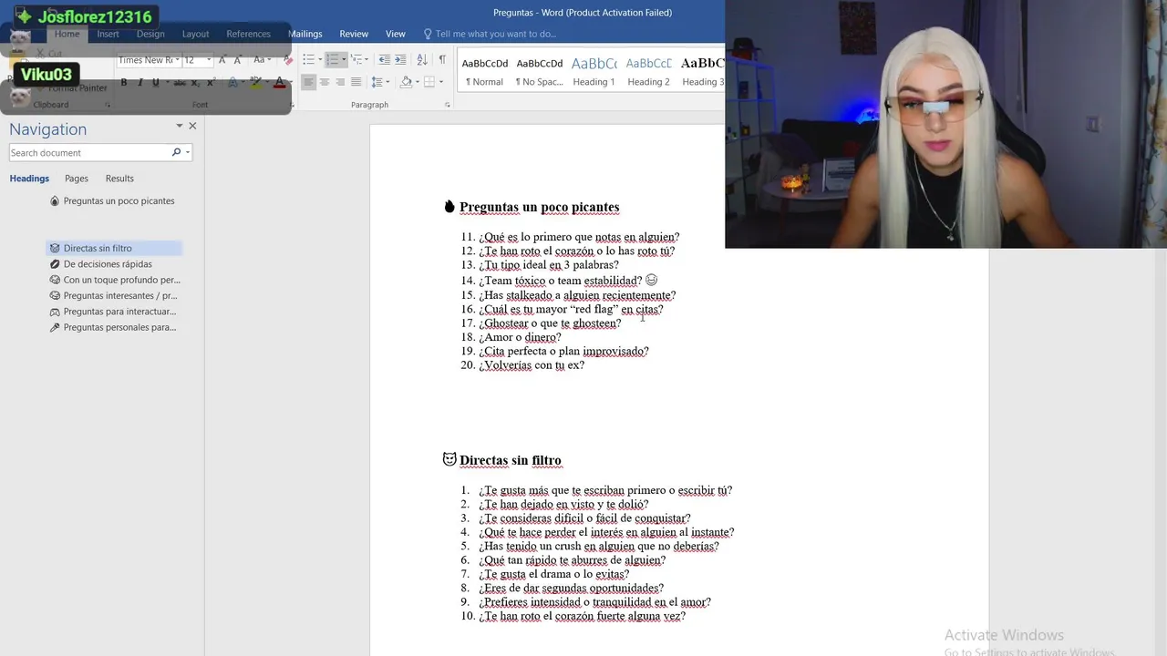Toggle Underline formatting
Viewport: 1167px width, 656px height.
pos(155,82)
